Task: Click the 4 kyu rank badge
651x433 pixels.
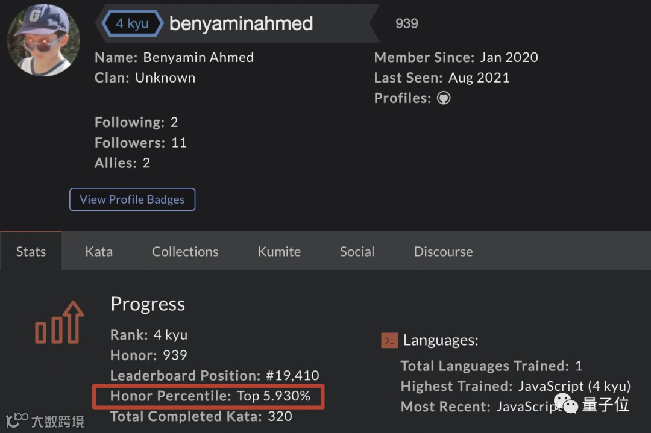Action: (133, 24)
